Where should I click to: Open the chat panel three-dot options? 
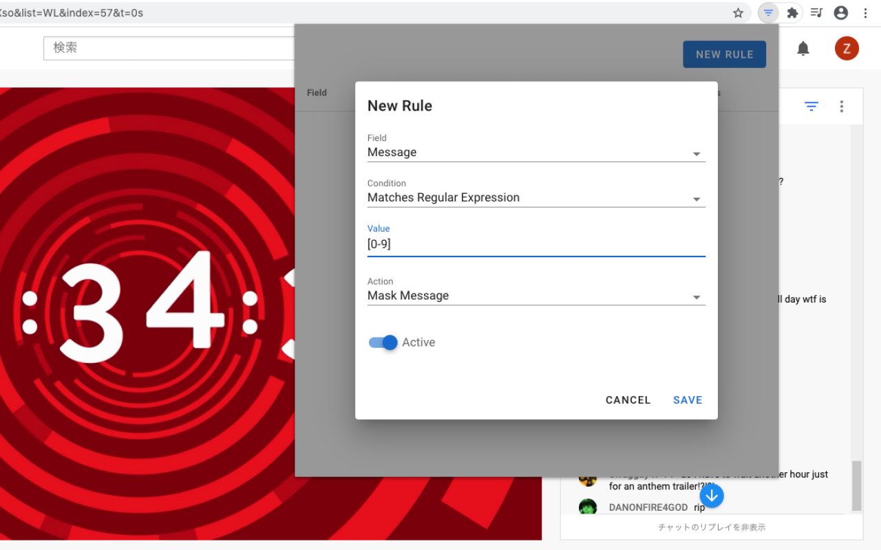click(x=841, y=106)
